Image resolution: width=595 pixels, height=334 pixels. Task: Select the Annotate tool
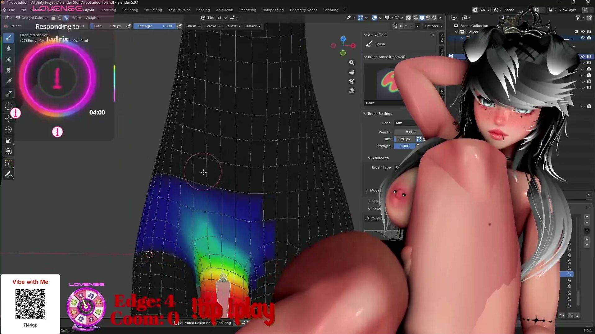click(x=9, y=175)
